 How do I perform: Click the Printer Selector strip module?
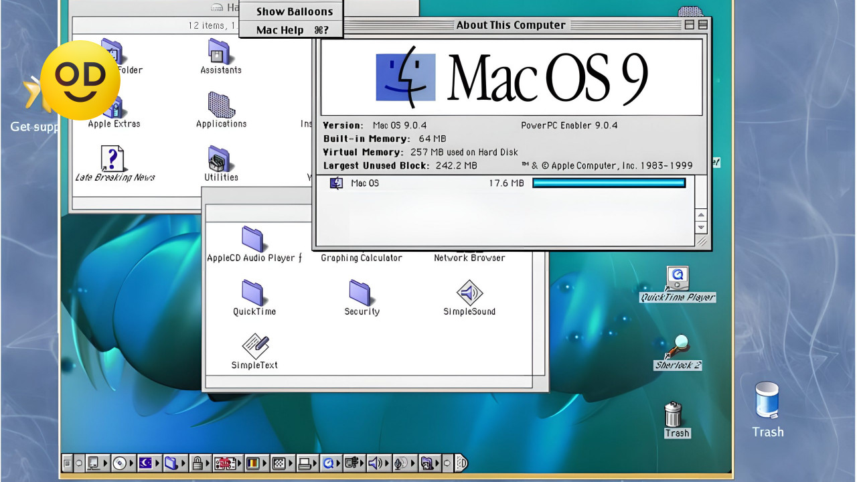click(x=307, y=463)
